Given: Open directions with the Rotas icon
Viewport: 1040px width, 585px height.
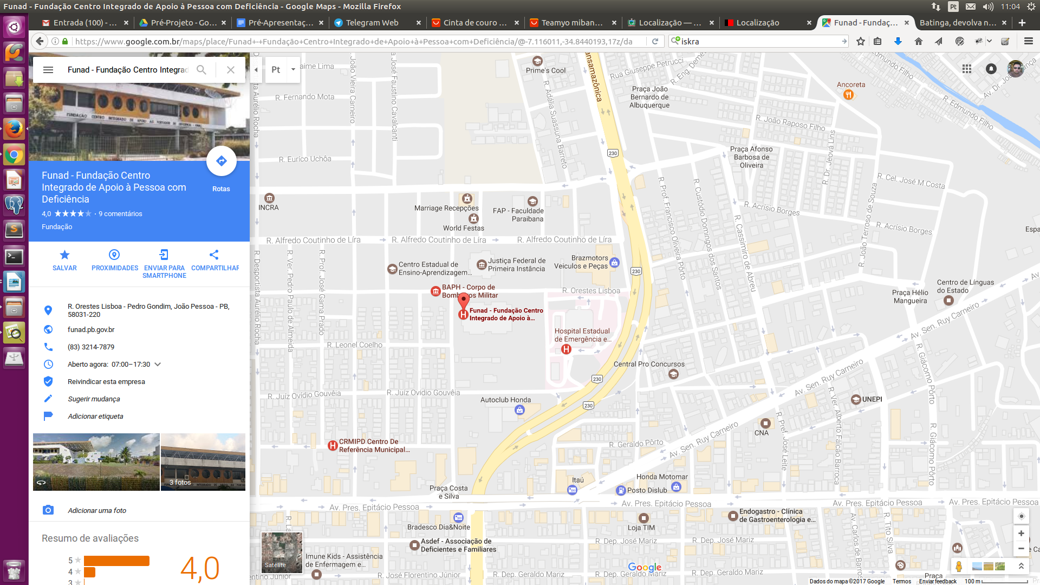Looking at the screenshot, I should tap(221, 161).
